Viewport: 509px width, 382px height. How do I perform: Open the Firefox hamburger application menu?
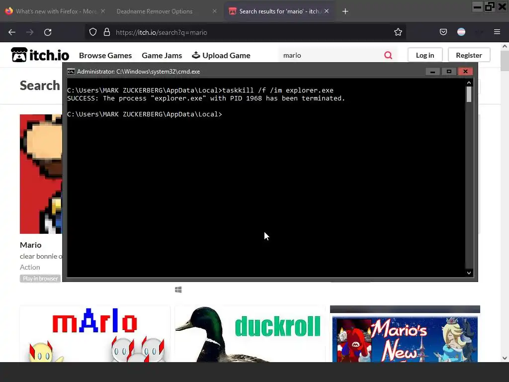[497, 32]
